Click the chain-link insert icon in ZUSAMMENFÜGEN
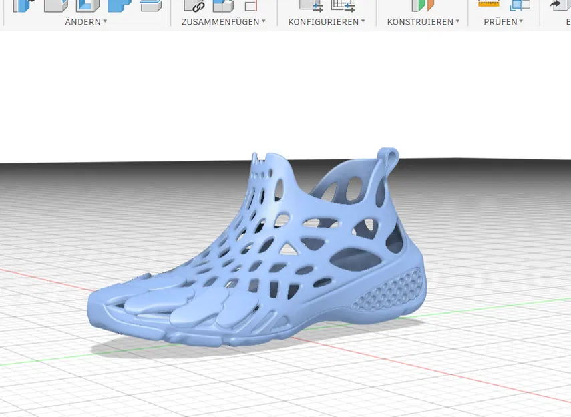571x417 pixels. 196,5
